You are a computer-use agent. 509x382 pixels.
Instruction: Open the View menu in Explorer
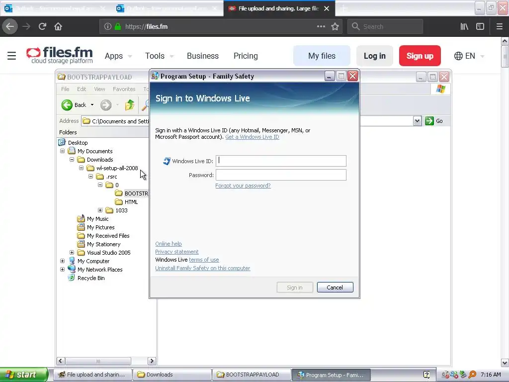[99, 89]
